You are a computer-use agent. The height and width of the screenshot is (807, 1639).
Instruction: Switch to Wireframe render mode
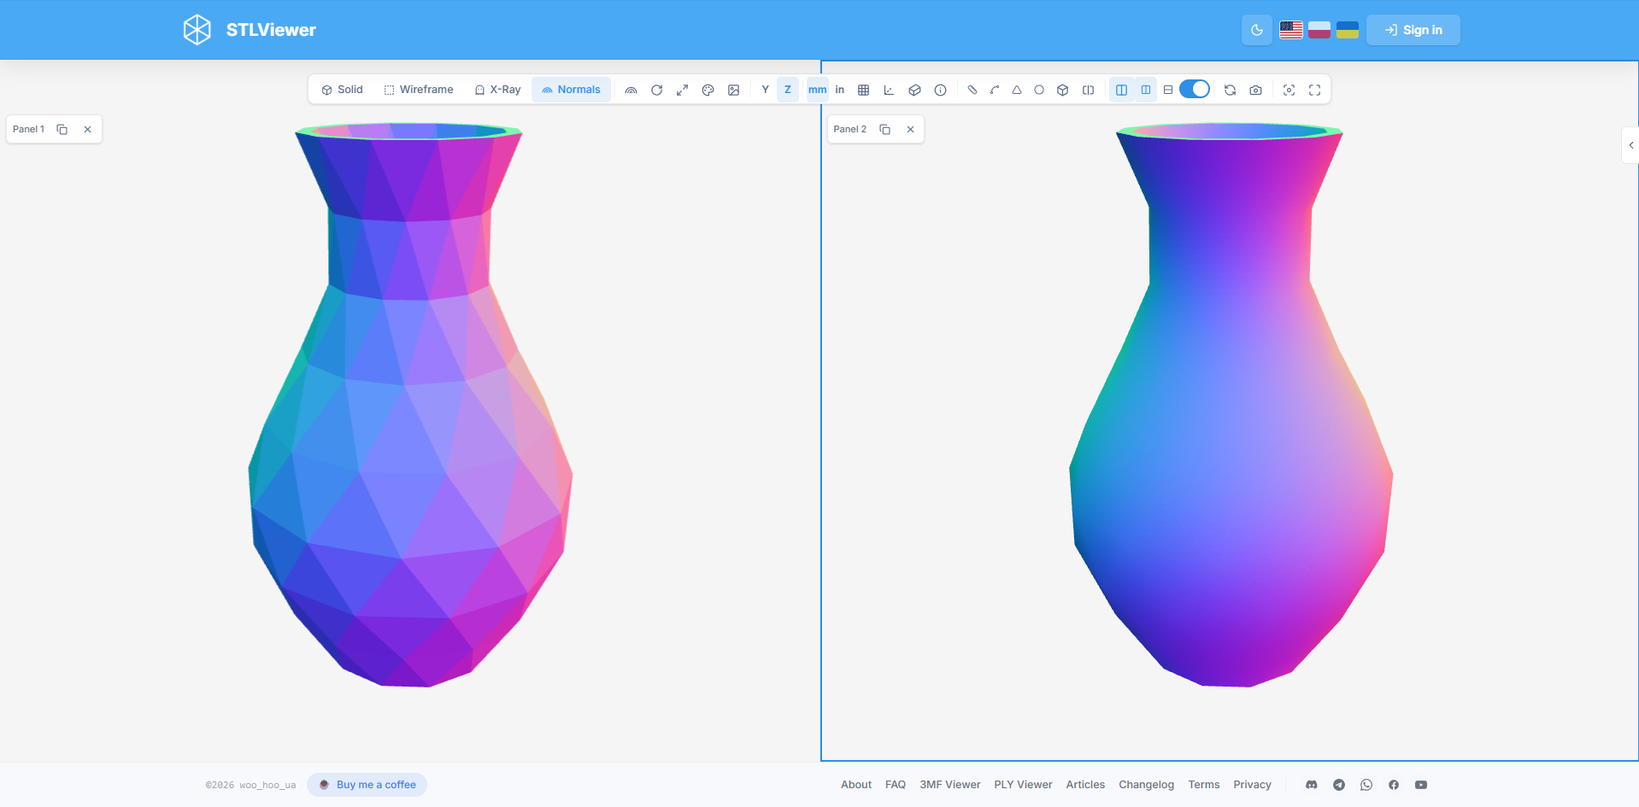[x=419, y=90]
